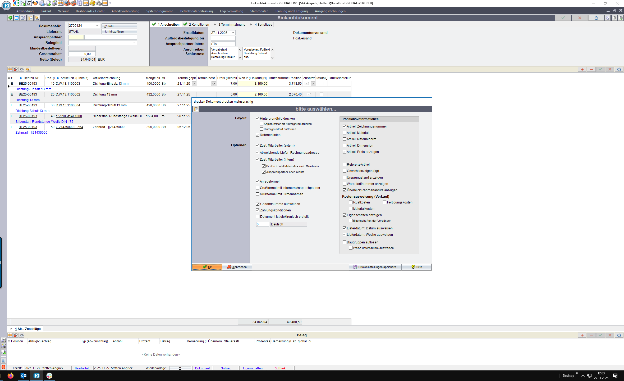Open Firefox from the Windows taskbar
624x381 pixels.
click(x=11, y=376)
